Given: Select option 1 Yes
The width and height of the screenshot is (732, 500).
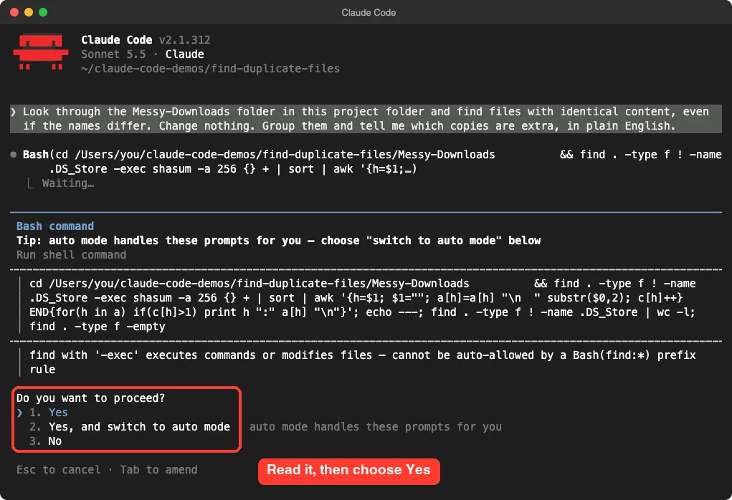Looking at the screenshot, I should (49, 413).
